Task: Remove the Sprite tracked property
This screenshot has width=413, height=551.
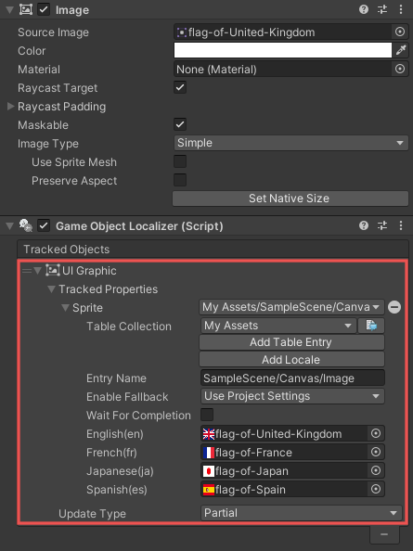Action: coord(394,307)
